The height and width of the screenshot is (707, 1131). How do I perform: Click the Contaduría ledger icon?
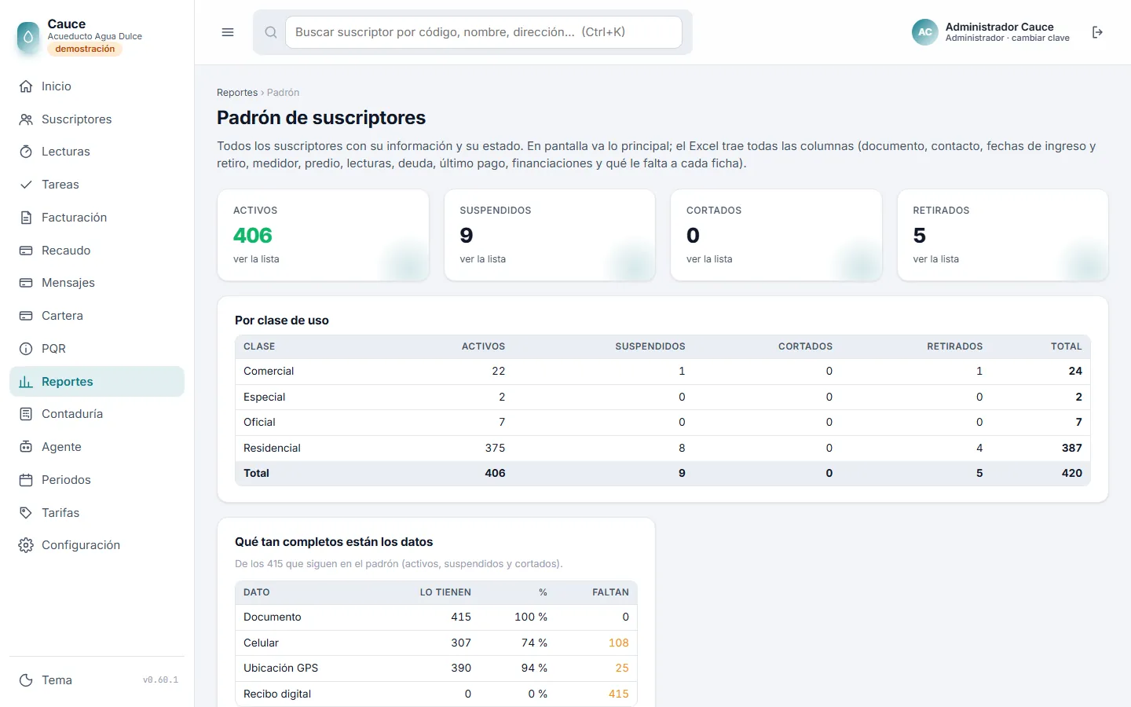(26, 414)
